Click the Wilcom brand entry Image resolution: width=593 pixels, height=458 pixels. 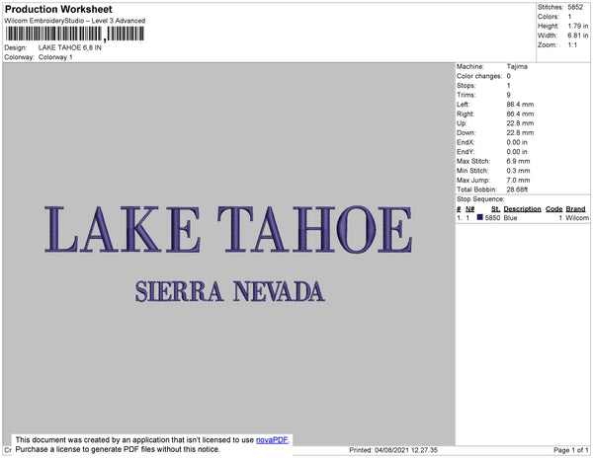[577, 218]
